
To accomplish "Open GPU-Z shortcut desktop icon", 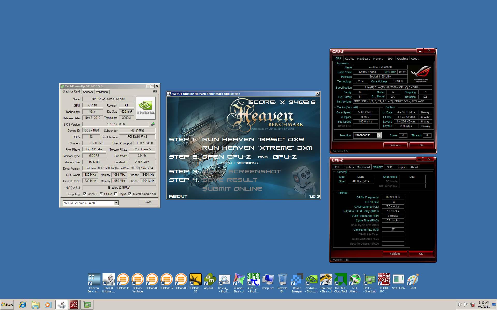I will [x=369, y=283].
